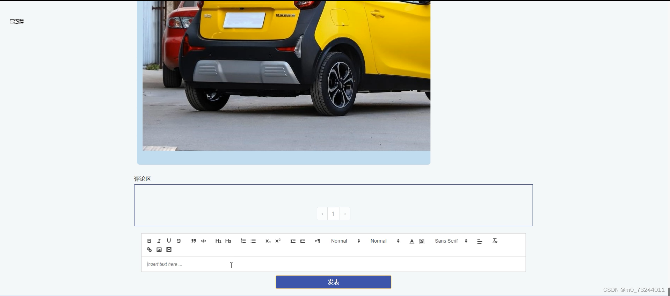The image size is (670, 296).
Task: Open the Sans Serif font dropdown
Action: pos(451,241)
